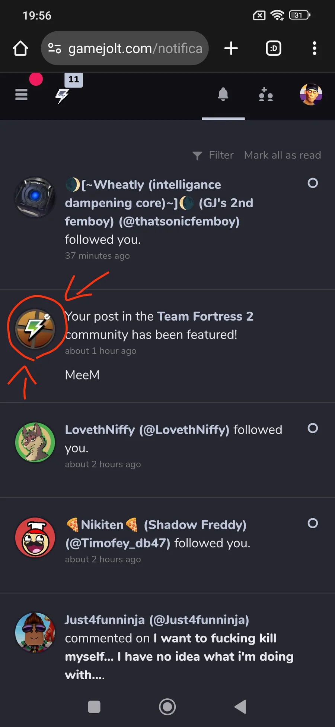Open the notifications bell tab
This screenshot has height=727, width=335.
[223, 95]
